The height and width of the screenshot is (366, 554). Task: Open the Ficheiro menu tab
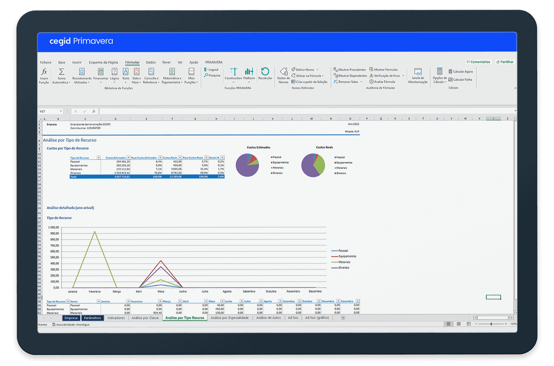(45, 62)
